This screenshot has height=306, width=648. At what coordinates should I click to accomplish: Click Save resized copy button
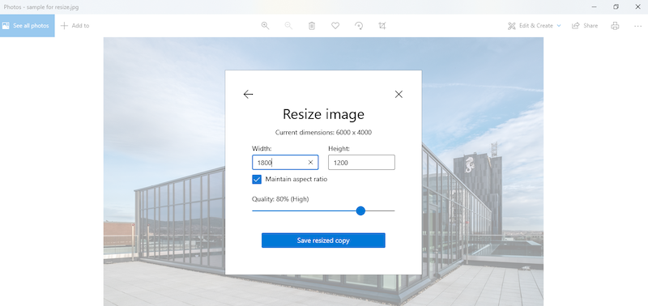pyautogui.click(x=323, y=240)
